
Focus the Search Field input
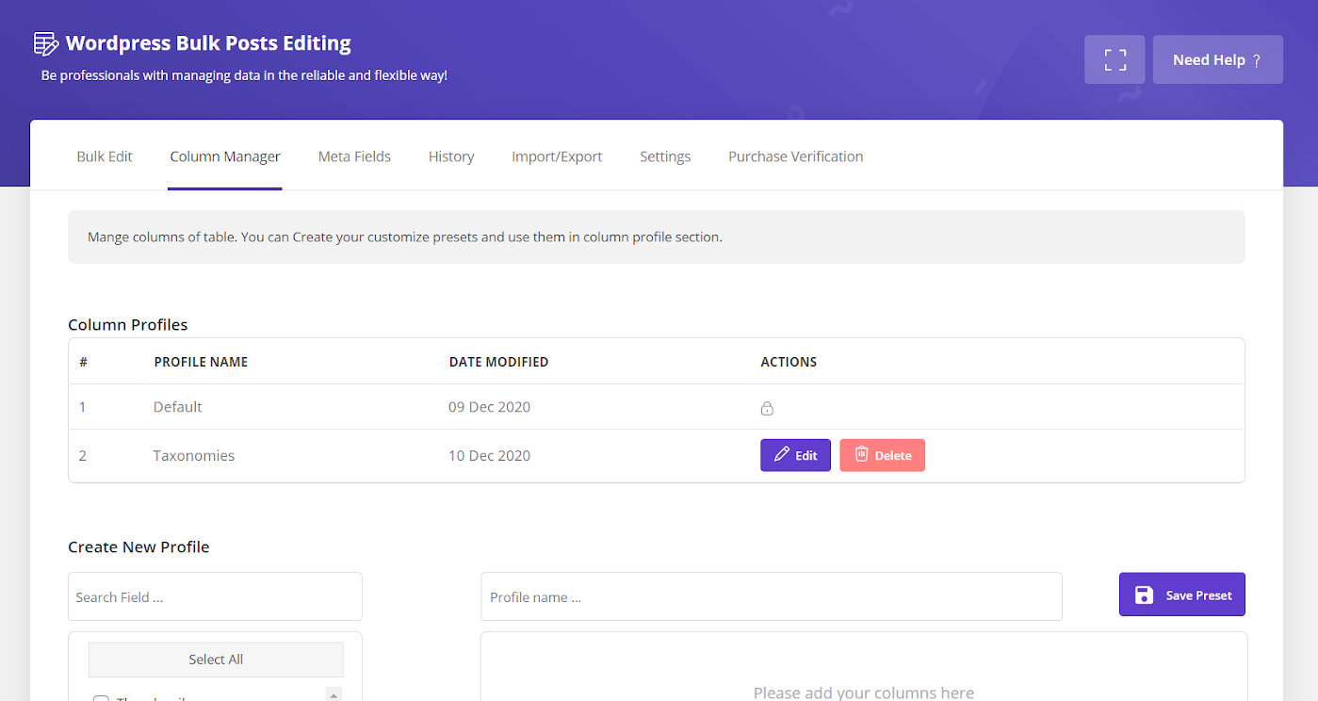pos(215,596)
